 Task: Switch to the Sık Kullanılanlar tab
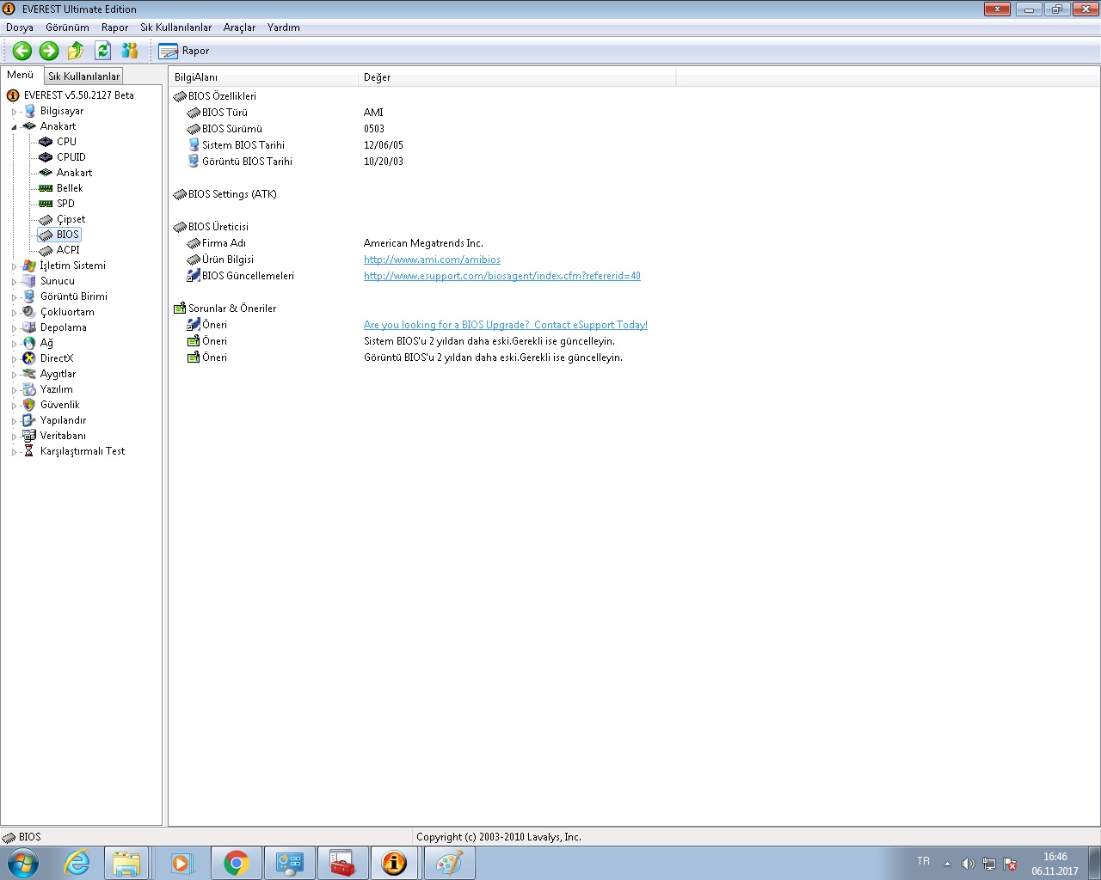pos(83,76)
